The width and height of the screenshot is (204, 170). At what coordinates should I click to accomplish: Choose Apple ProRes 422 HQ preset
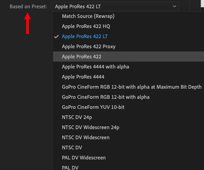click(128, 26)
